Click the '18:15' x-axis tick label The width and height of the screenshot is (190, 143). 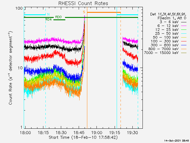tap(43, 133)
